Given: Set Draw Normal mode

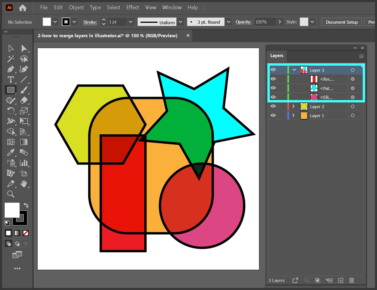Looking at the screenshot, I should point(8,243).
